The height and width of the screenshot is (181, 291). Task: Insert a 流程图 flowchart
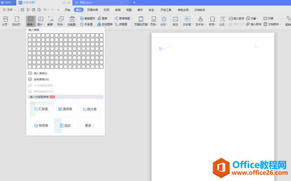[121, 24]
